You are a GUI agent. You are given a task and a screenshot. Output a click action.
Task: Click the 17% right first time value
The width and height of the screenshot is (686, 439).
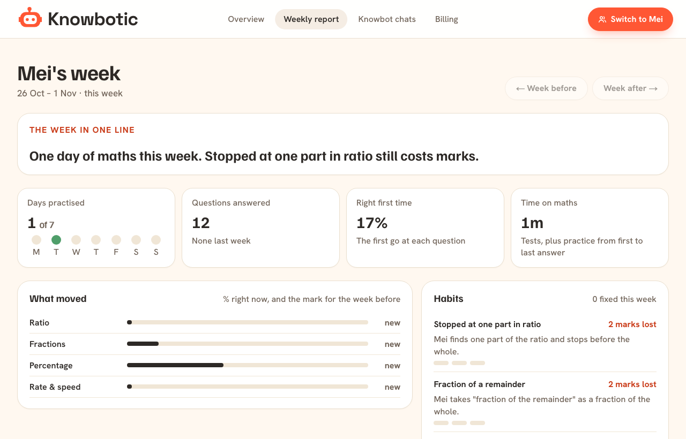click(372, 223)
